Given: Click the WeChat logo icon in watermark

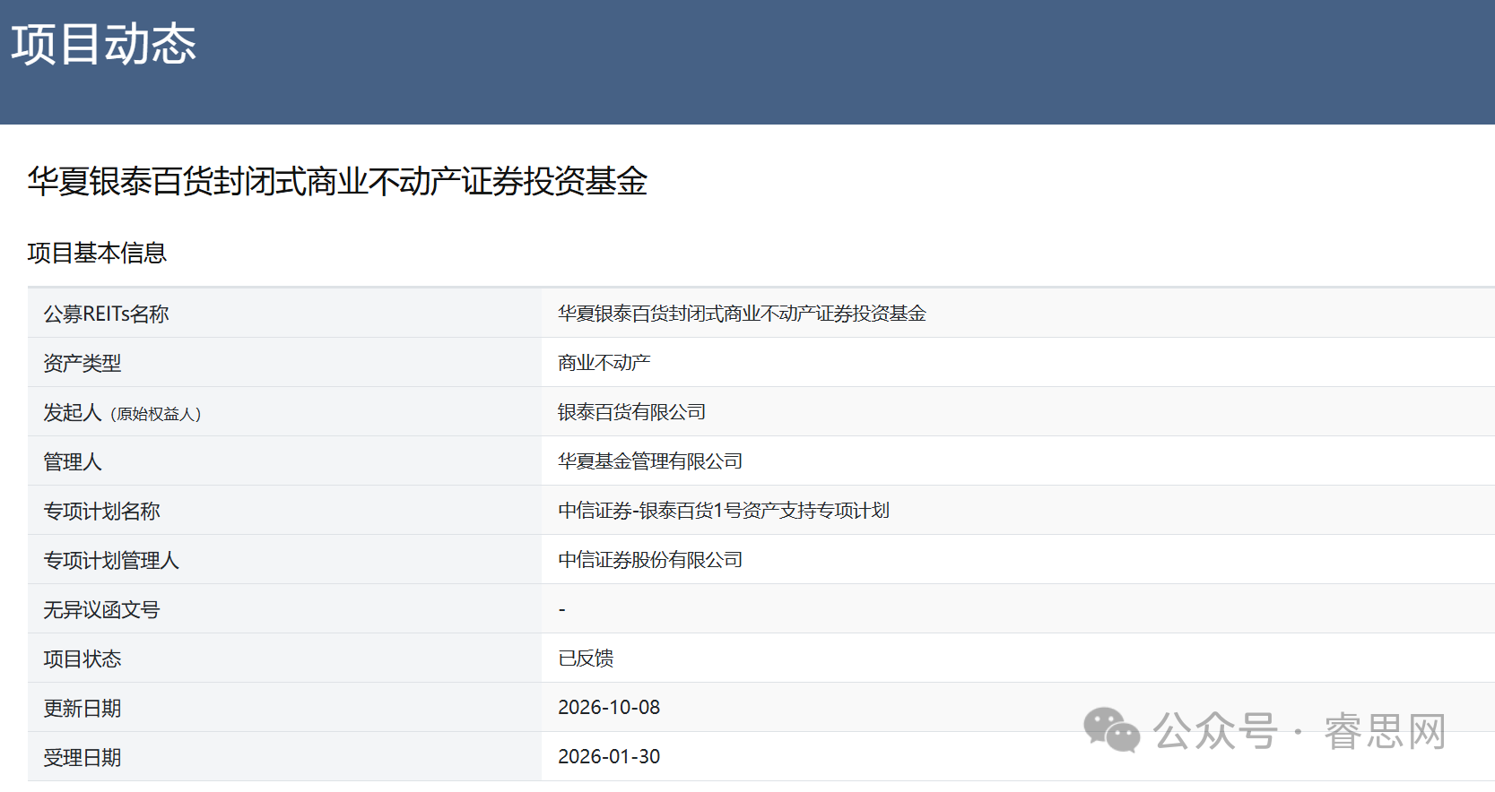Looking at the screenshot, I should [x=1111, y=730].
